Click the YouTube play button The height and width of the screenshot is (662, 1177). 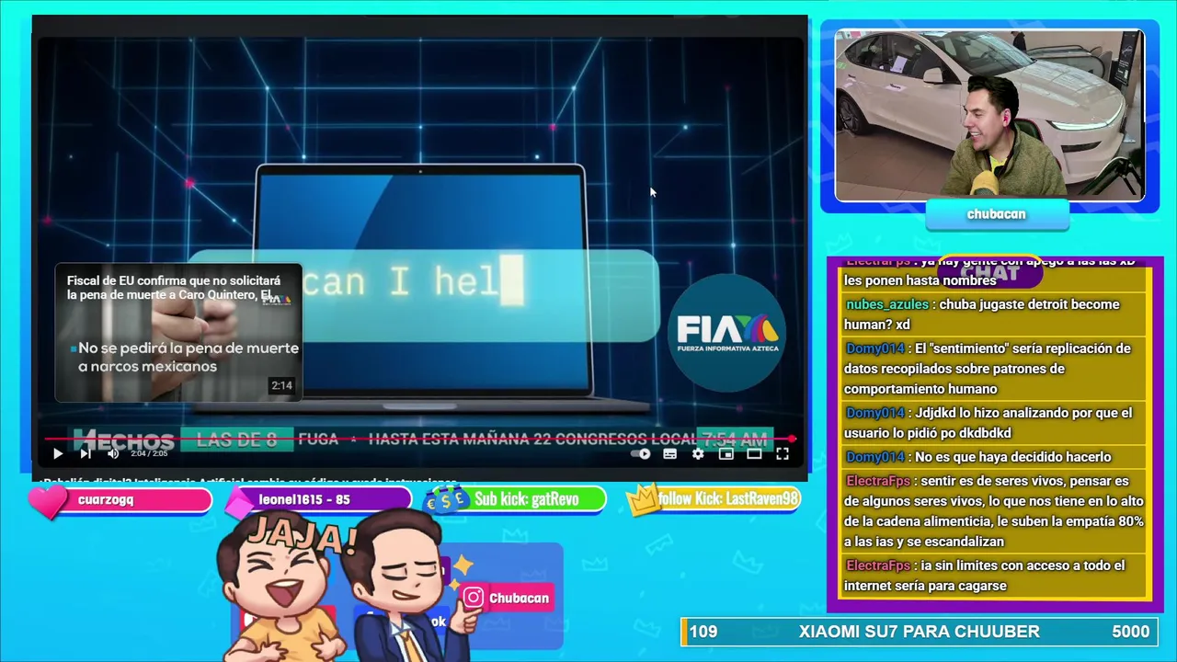pos(57,453)
